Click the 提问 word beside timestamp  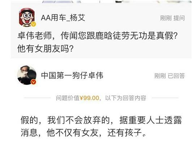click(x=179, y=18)
